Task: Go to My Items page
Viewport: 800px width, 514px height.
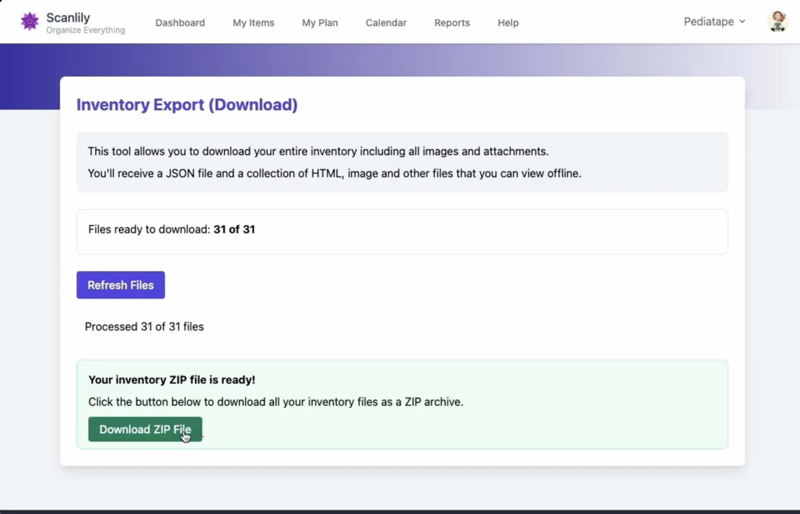Action: tap(253, 23)
